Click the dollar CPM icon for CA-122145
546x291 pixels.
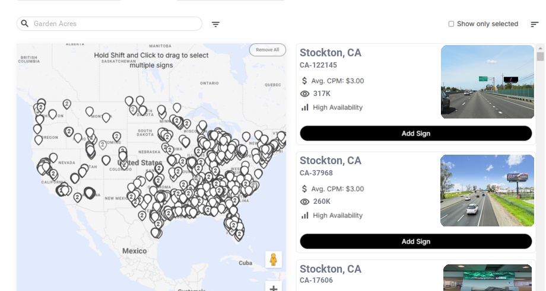click(305, 81)
